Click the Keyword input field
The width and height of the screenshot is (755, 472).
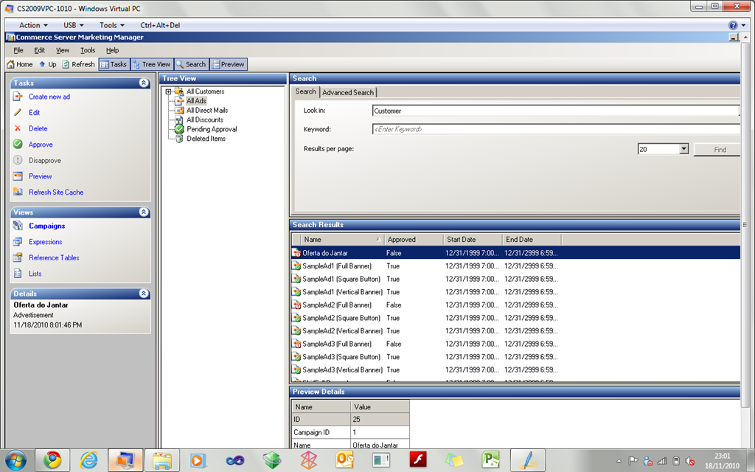click(x=556, y=129)
